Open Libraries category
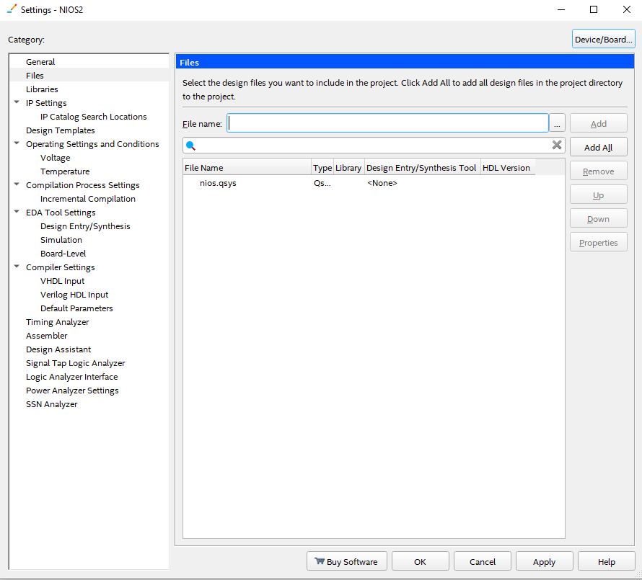 (x=42, y=89)
